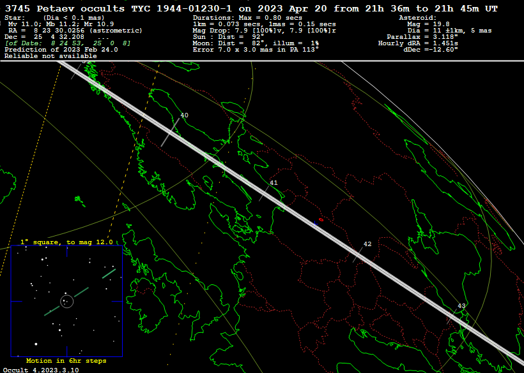The width and height of the screenshot is (524, 373).
Task: Click the 'Moon: Dist = 82°, illum = 1%' line
Action: [256, 43]
